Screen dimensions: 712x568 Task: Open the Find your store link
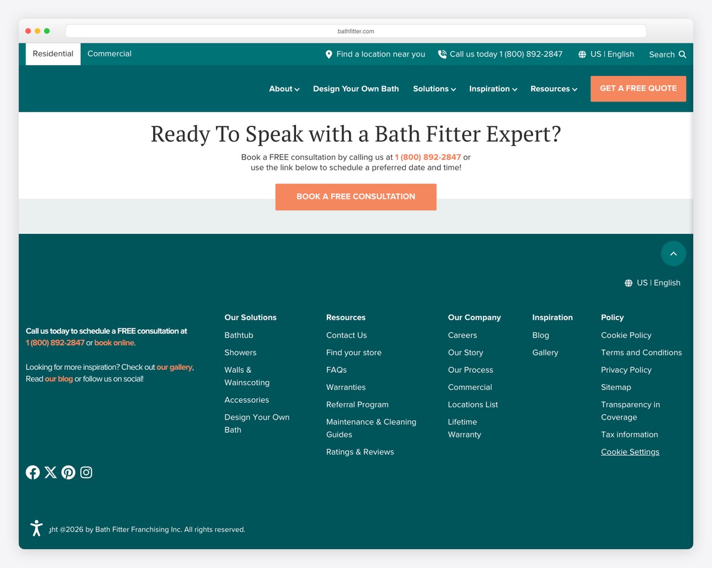354,353
